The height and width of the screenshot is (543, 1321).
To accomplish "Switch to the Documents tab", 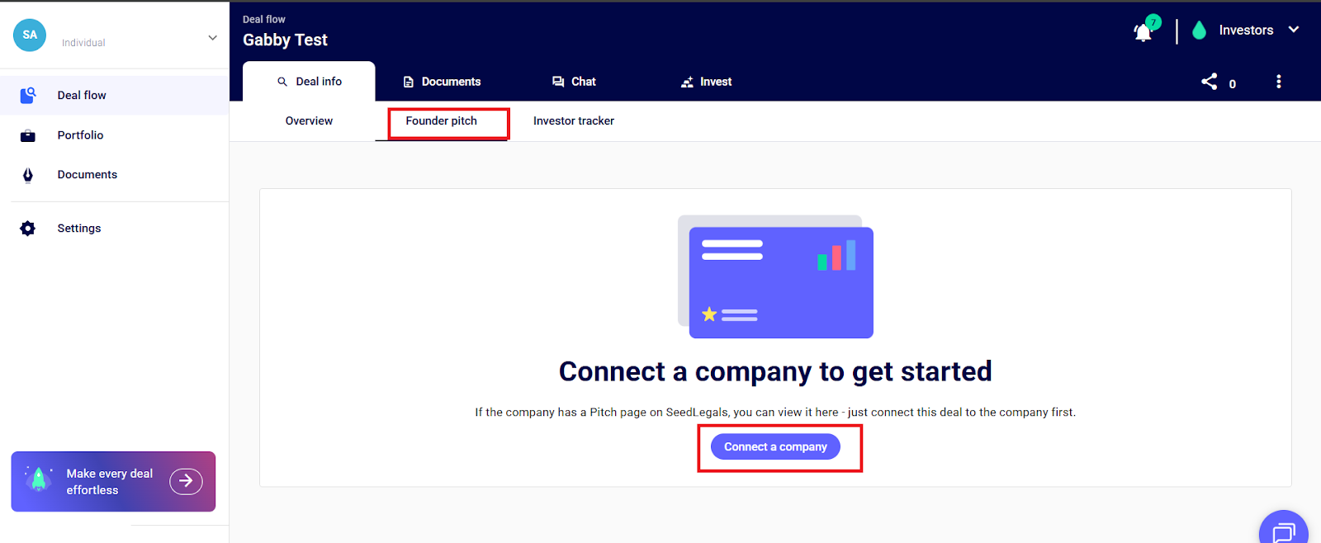I will (x=442, y=82).
